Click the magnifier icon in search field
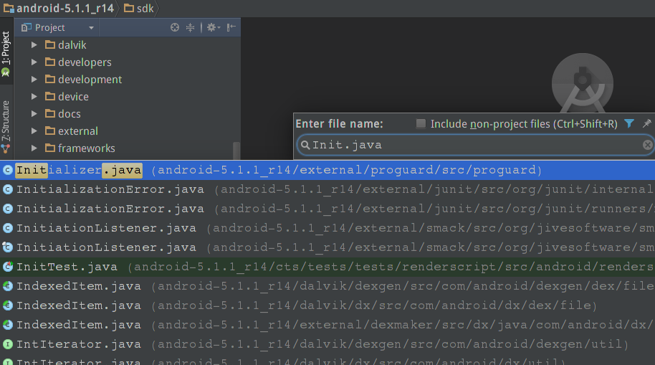 tap(305, 145)
